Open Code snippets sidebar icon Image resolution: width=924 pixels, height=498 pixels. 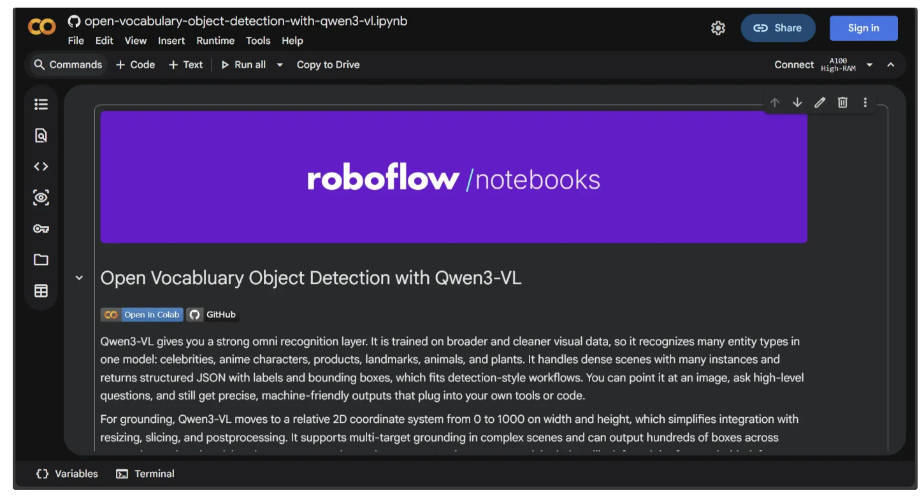pyautogui.click(x=41, y=166)
